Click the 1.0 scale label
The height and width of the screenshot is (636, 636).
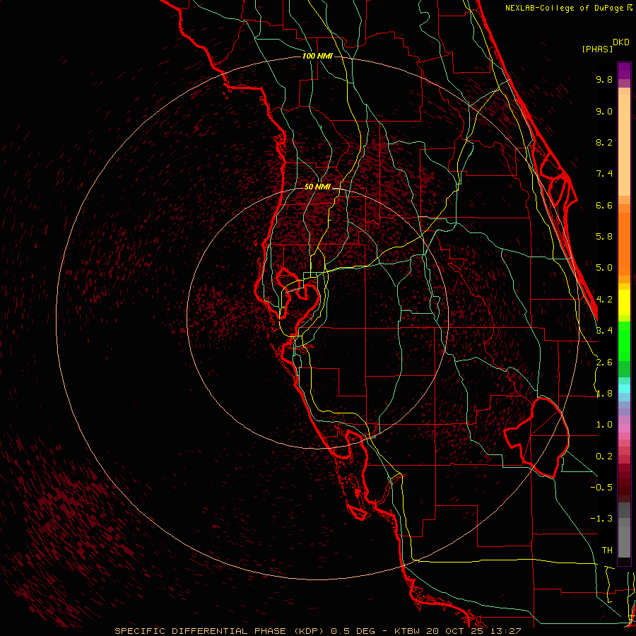604,425
